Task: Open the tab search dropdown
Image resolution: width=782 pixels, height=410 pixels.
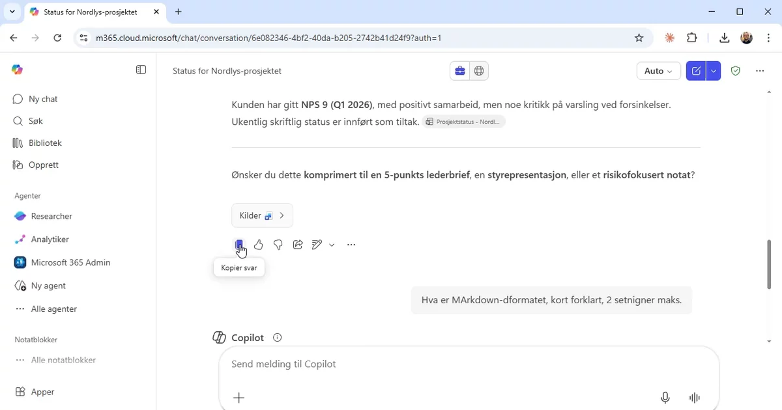Action: click(x=12, y=12)
